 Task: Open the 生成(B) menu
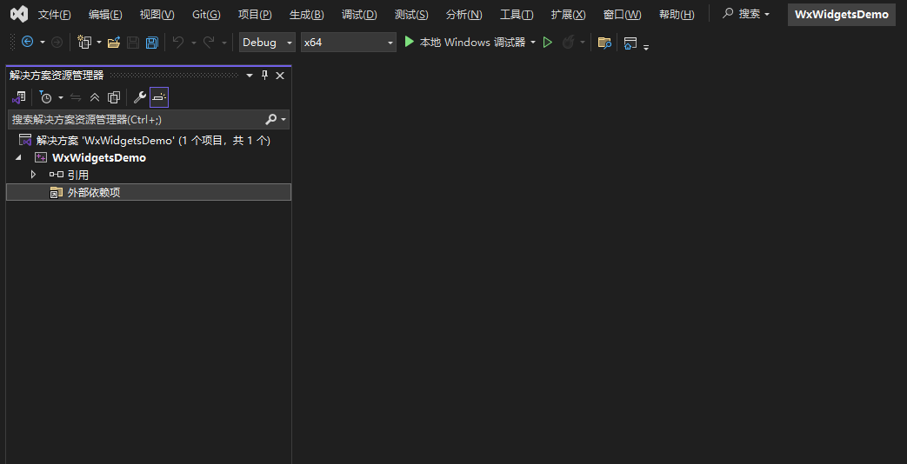coord(307,15)
